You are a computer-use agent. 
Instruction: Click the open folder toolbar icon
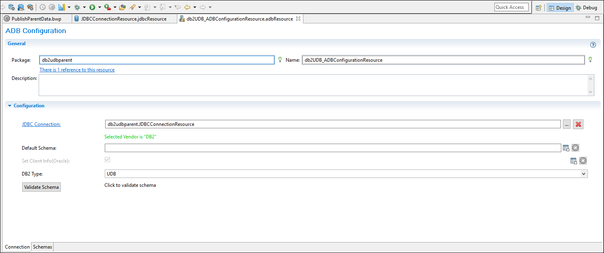[122, 7]
